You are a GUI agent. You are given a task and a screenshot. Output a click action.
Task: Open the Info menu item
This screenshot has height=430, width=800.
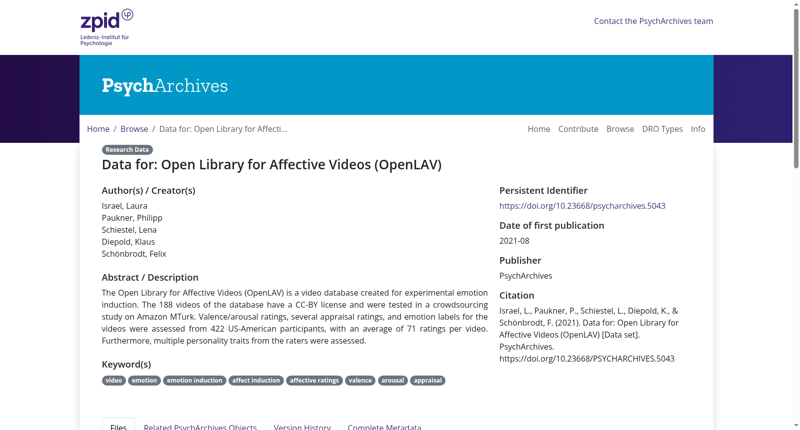pos(698,129)
